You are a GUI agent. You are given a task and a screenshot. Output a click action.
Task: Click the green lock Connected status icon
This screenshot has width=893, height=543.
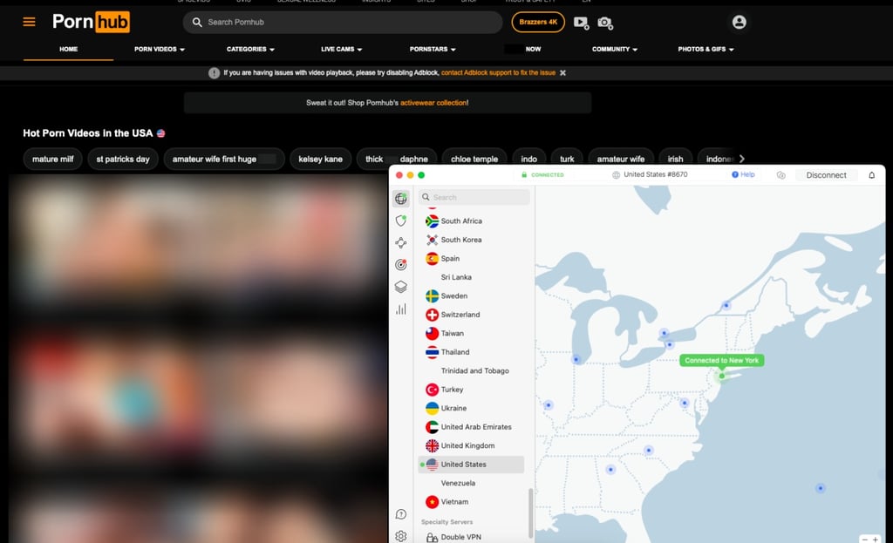[x=524, y=174]
